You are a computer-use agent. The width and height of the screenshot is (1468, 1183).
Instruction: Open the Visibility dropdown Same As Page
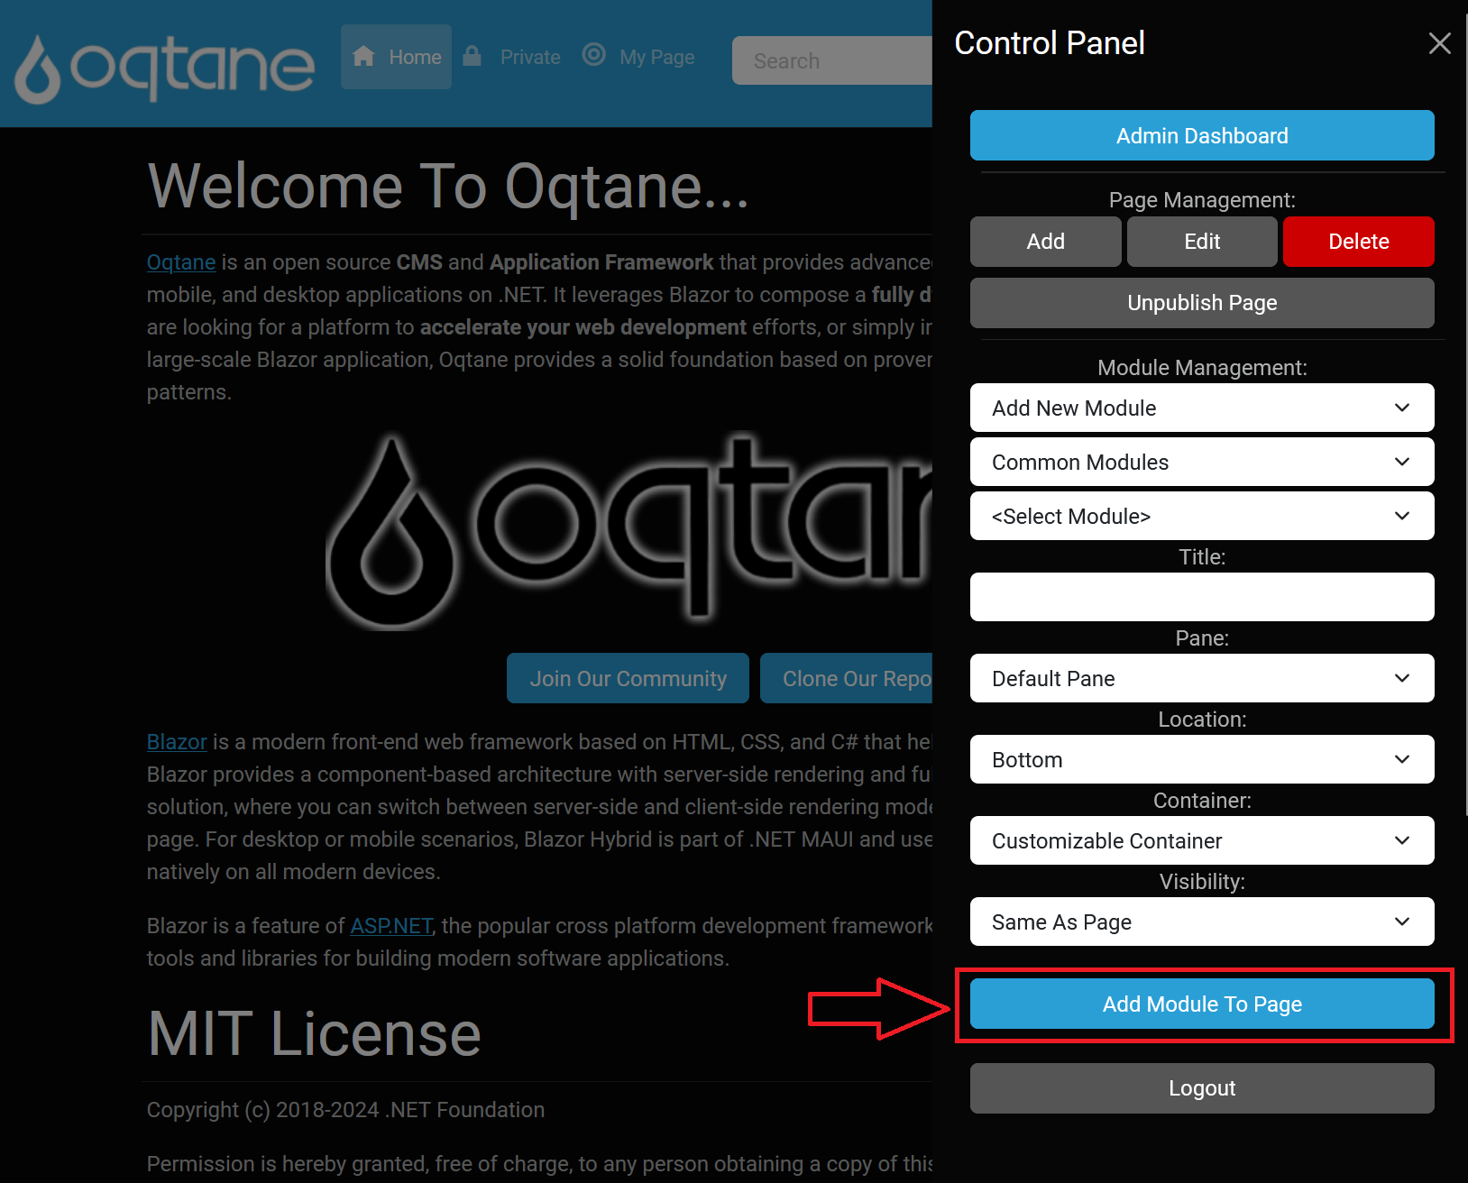[1202, 922]
